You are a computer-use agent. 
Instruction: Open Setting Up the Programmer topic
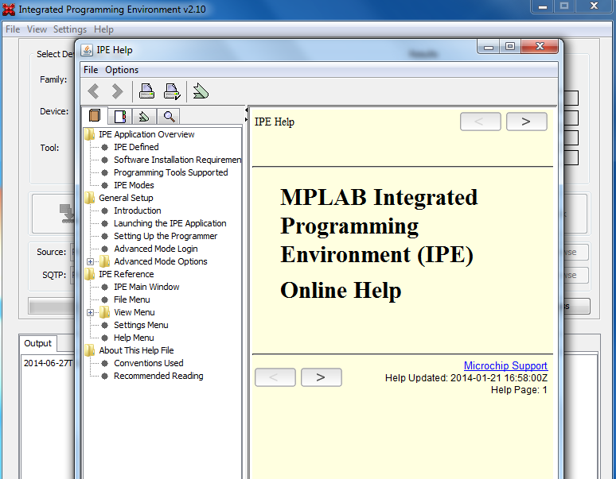[166, 236]
